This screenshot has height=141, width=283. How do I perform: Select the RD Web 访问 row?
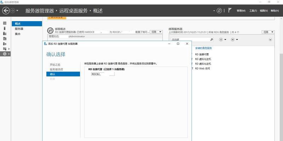(x=202, y=68)
